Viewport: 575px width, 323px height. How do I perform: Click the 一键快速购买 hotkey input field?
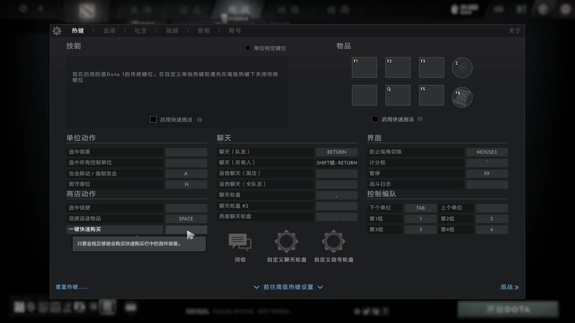click(x=186, y=229)
